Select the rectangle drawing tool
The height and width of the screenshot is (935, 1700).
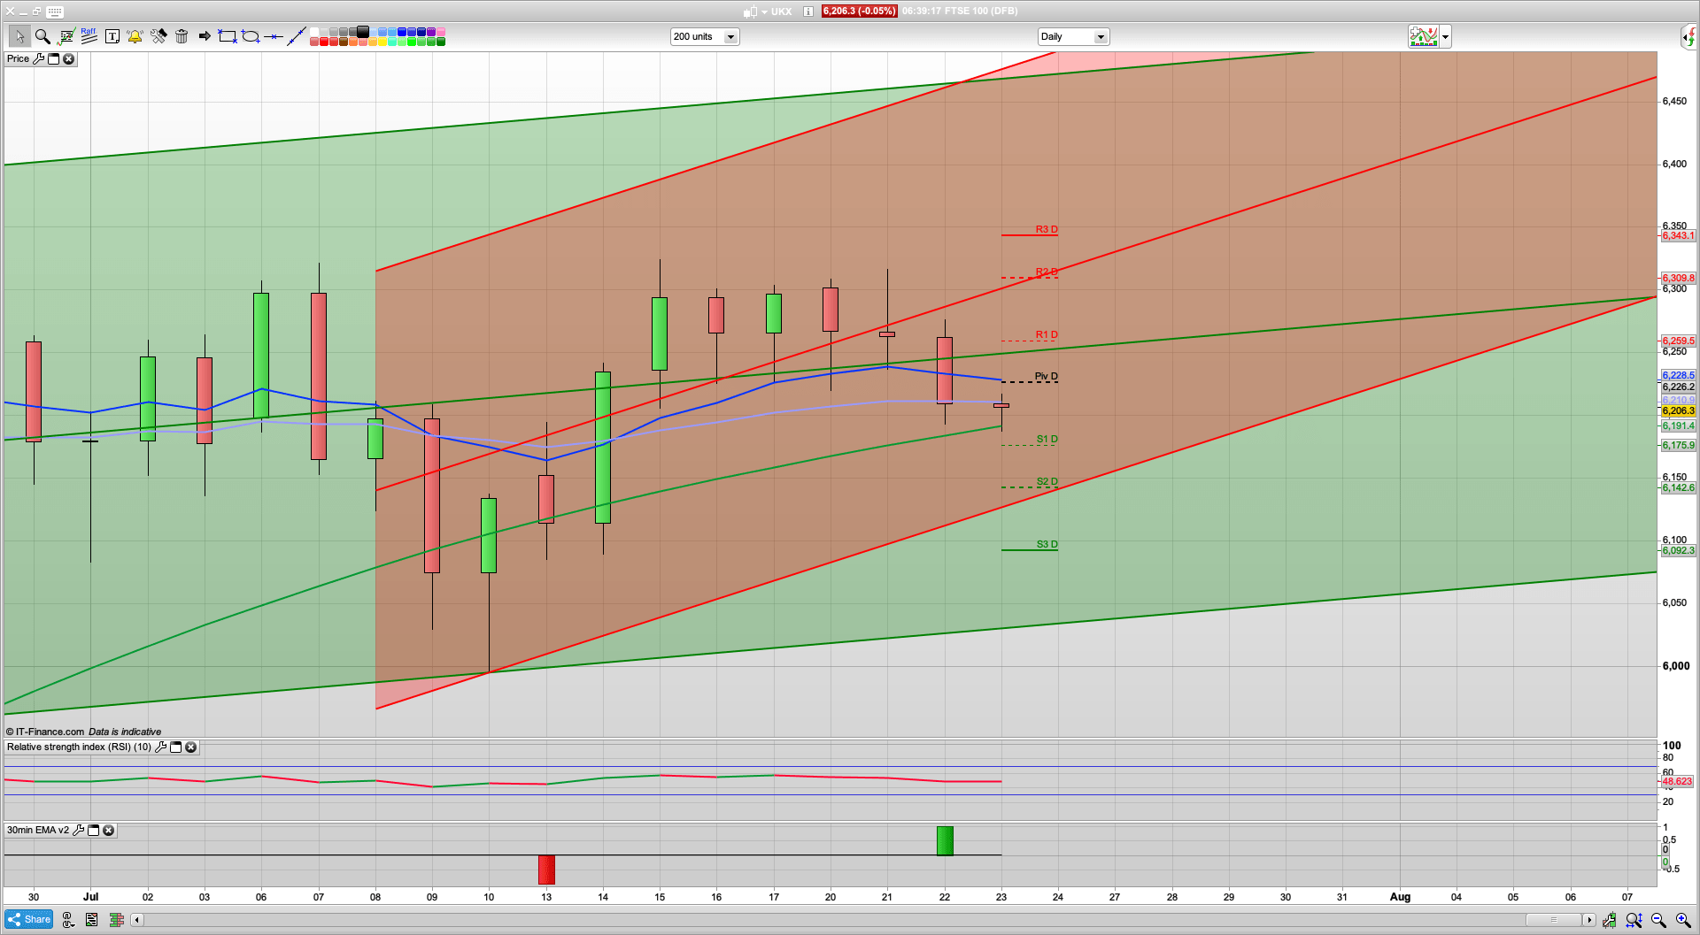pos(228,36)
